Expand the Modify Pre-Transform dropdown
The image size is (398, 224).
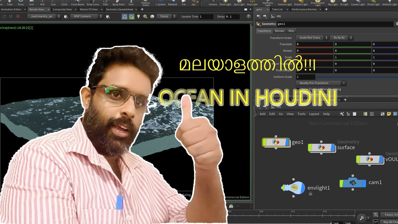pyautogui.click(x=321, y=83)
